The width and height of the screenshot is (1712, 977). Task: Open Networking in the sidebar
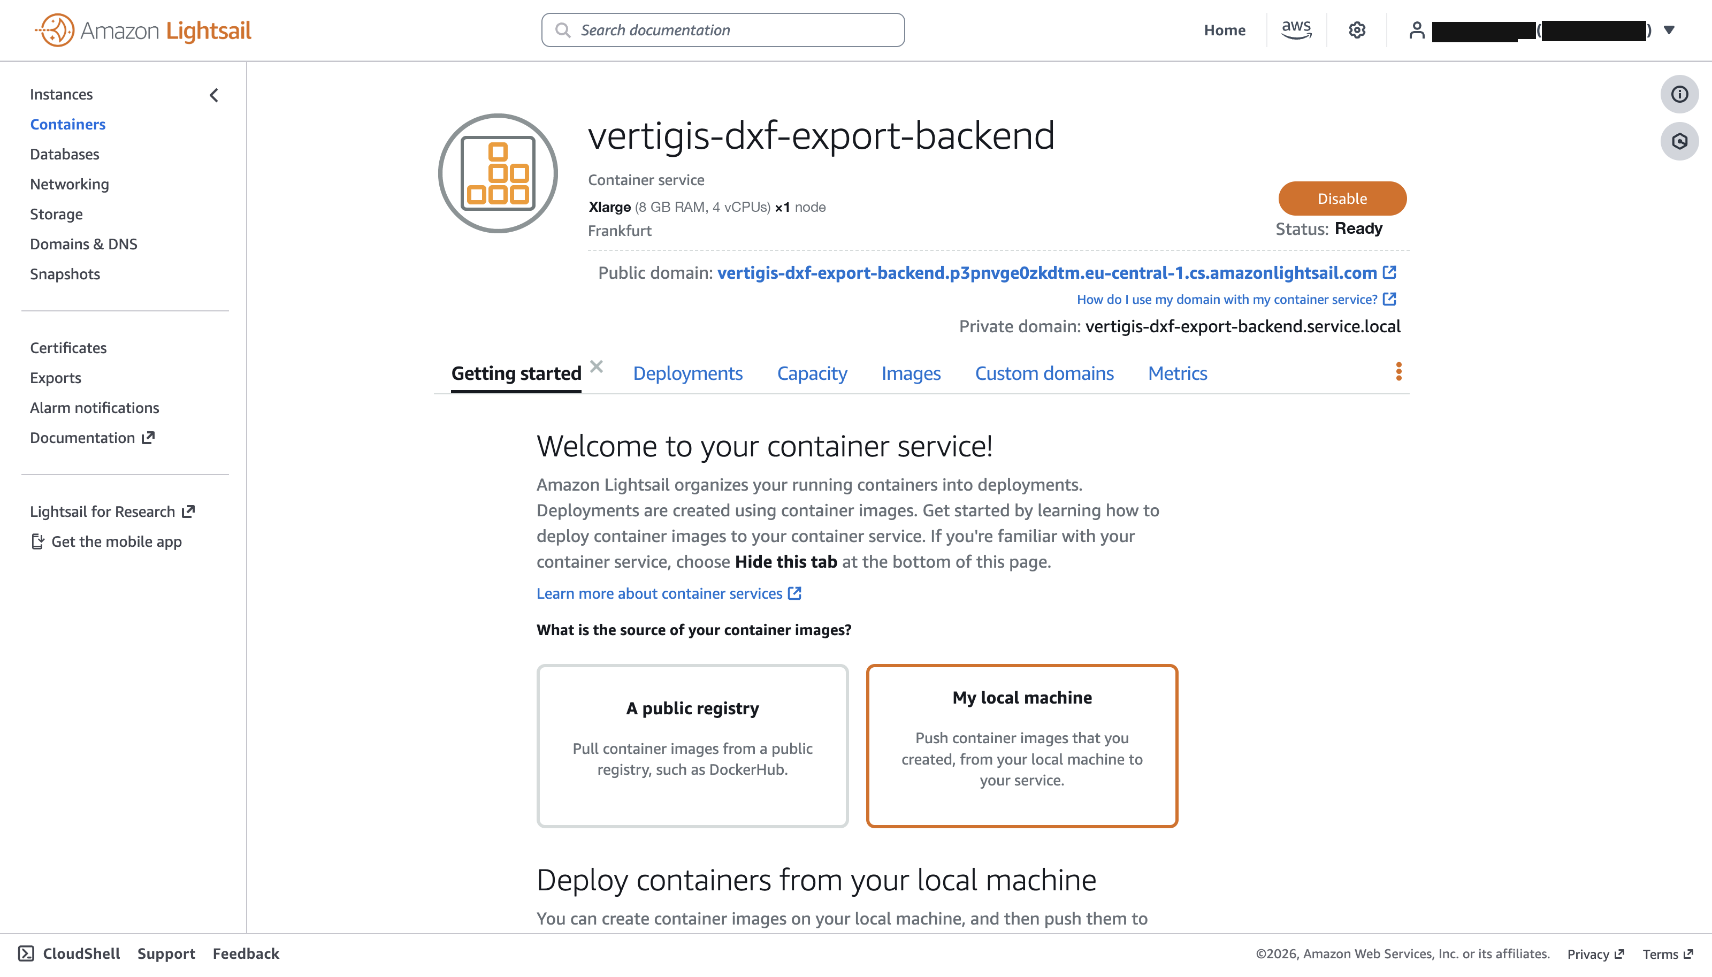[69, 184]
